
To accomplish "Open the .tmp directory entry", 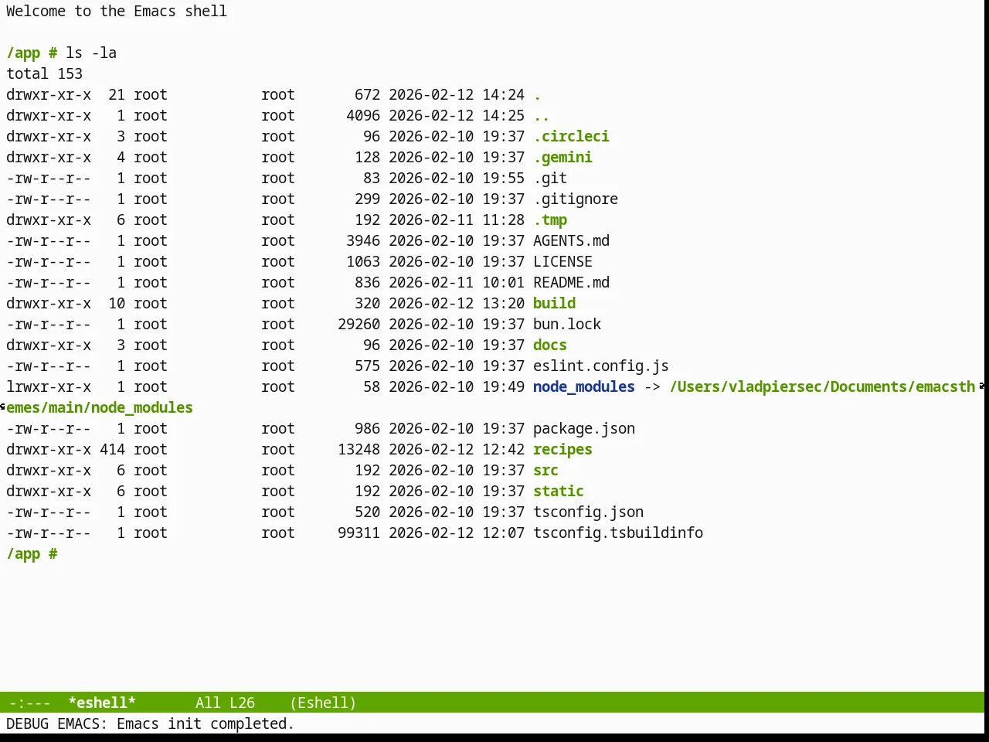I will 550,220.
